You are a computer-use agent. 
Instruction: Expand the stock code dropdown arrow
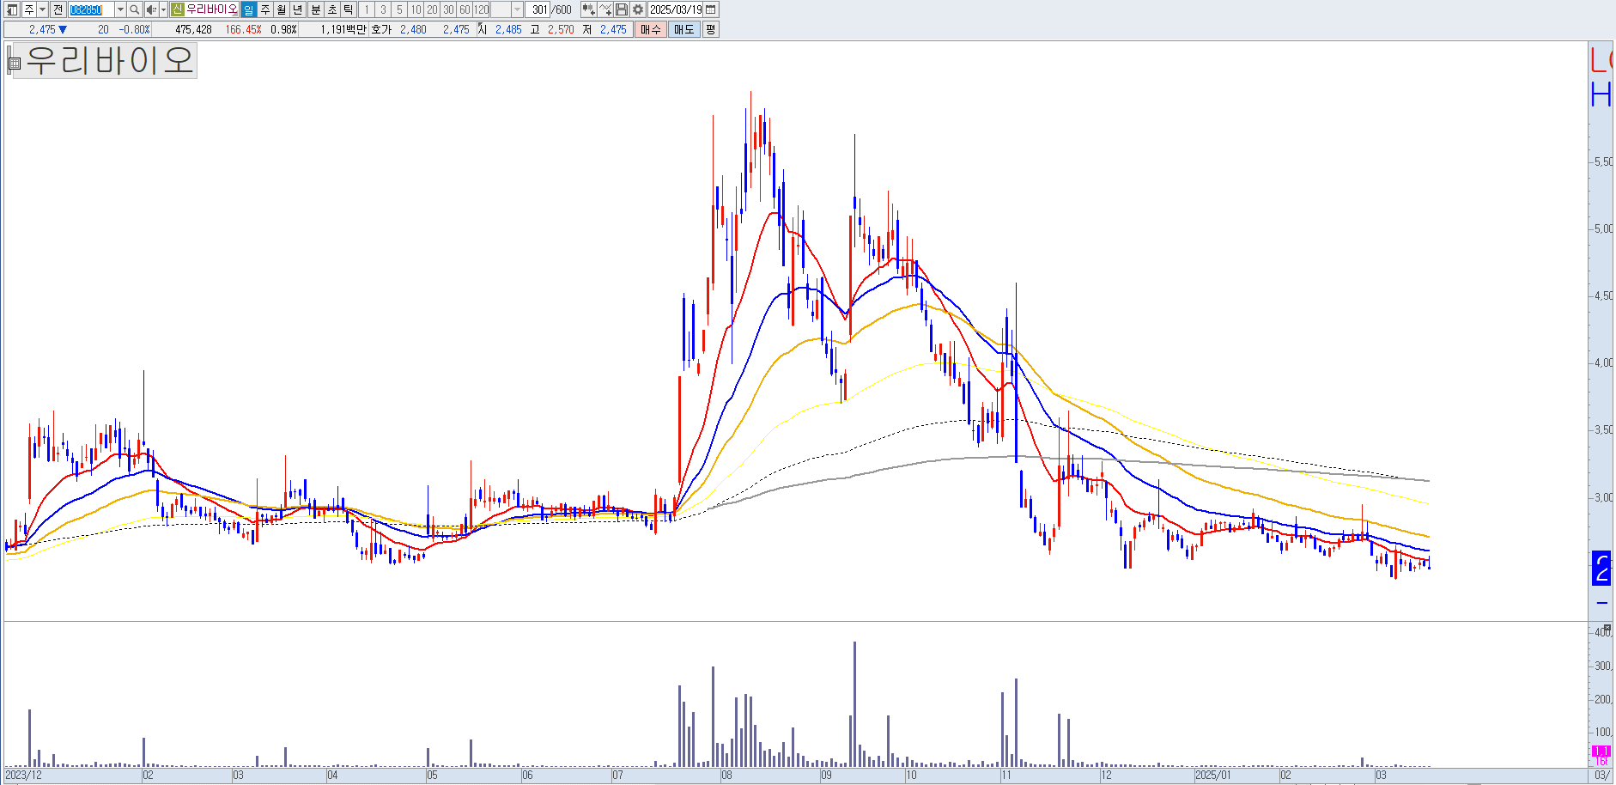(120, 9)
